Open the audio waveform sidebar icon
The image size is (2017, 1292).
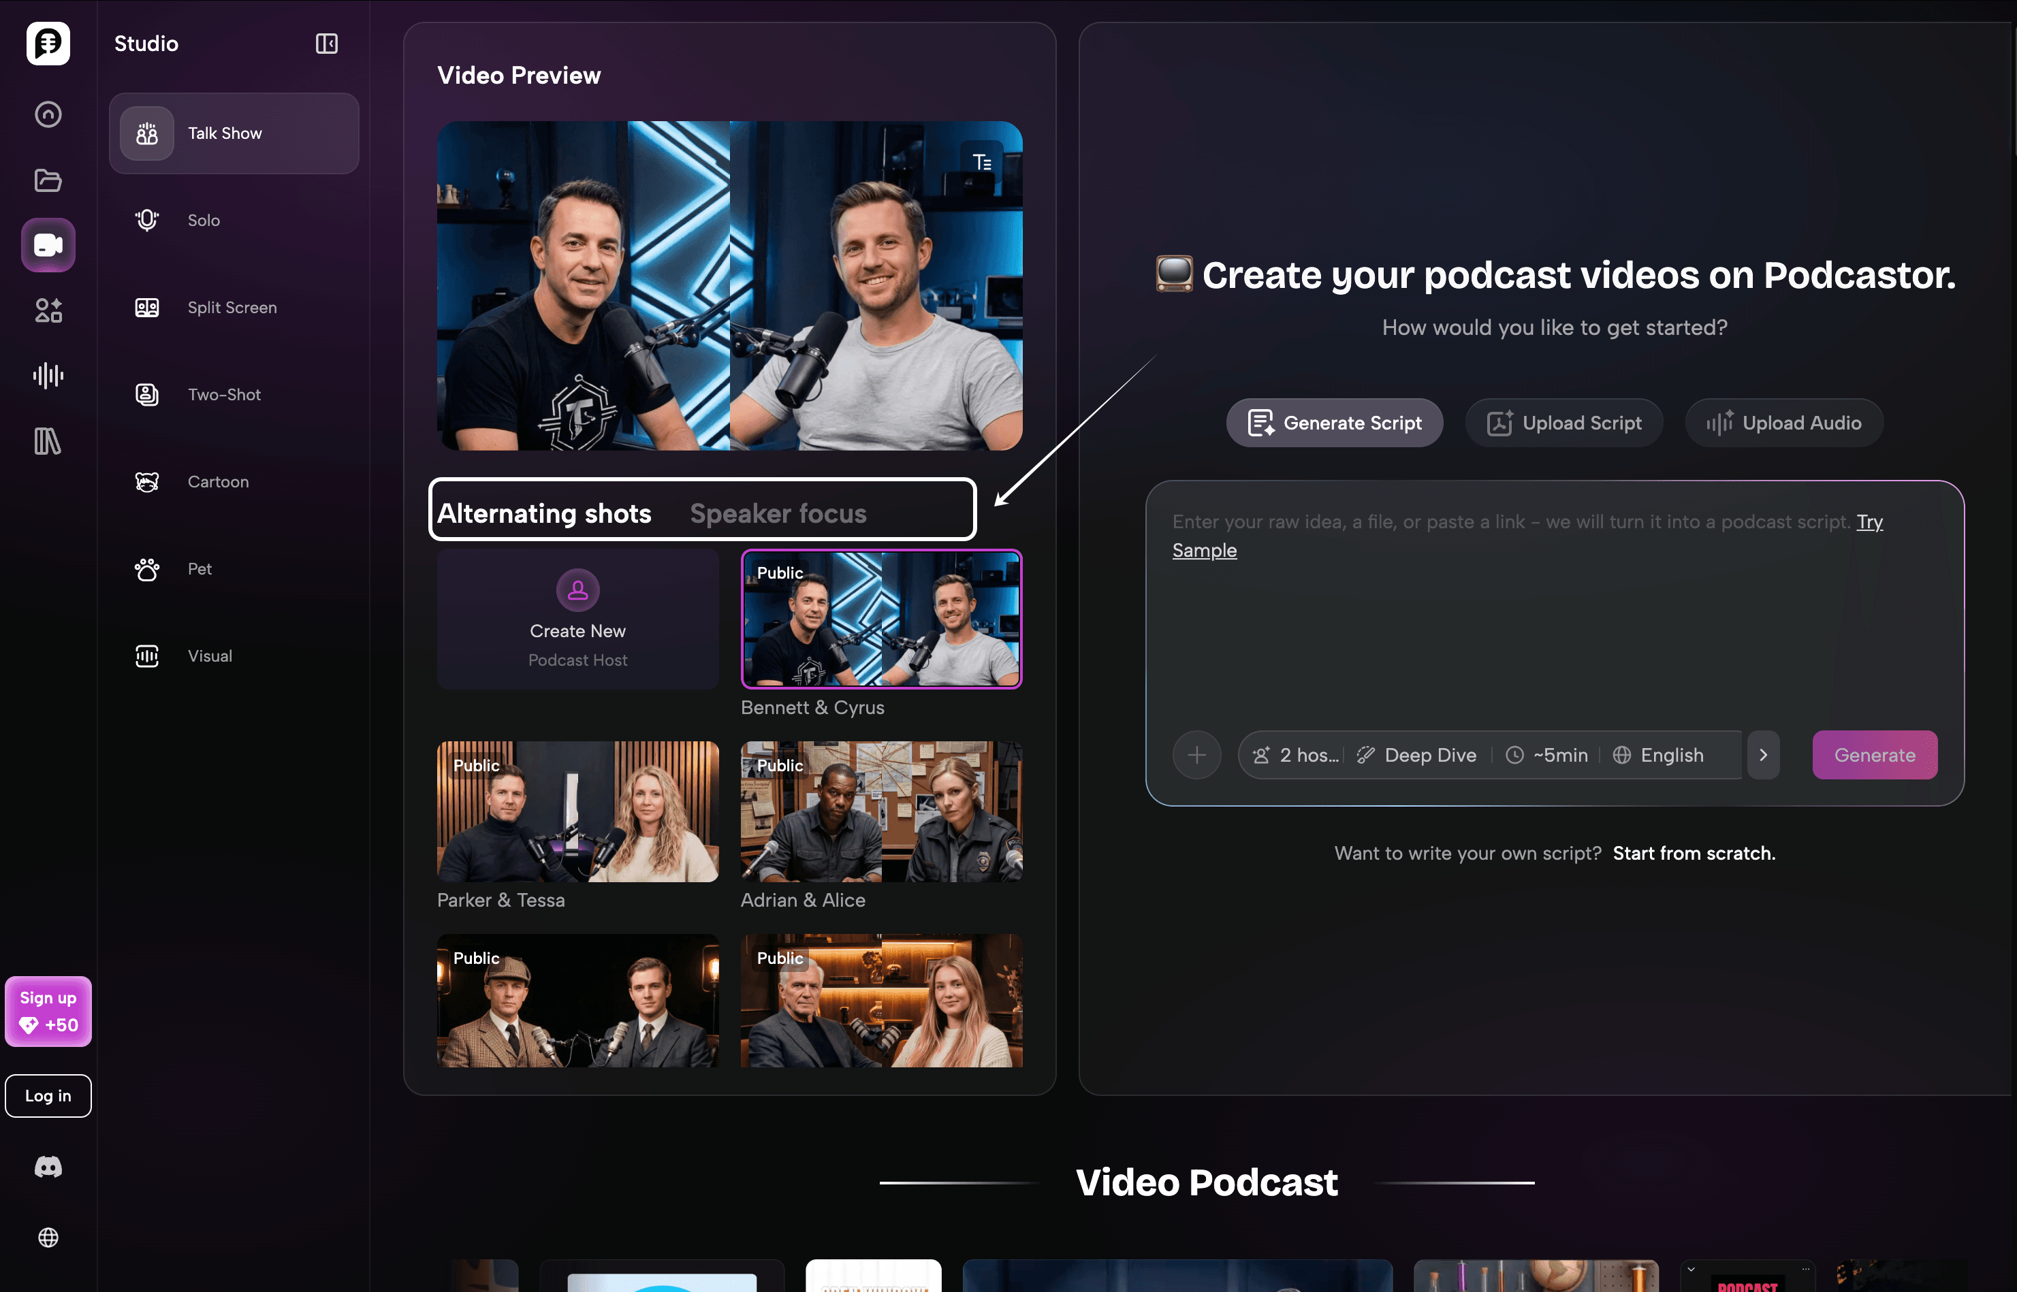coord(48,375)
